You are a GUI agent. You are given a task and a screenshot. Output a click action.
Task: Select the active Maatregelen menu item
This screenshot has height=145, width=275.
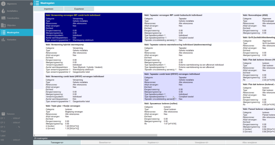click(x=17, y=33)
